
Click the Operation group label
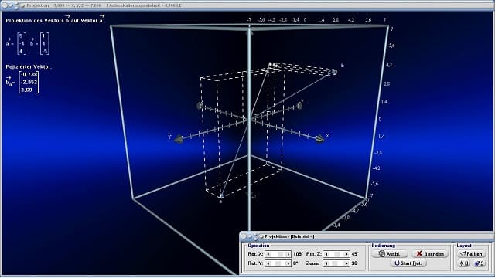click(x=258, y=246)
